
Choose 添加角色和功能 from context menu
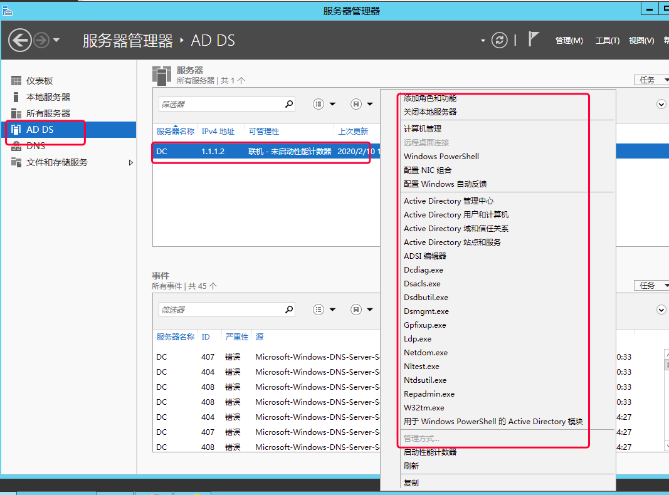tap(430, 98)
